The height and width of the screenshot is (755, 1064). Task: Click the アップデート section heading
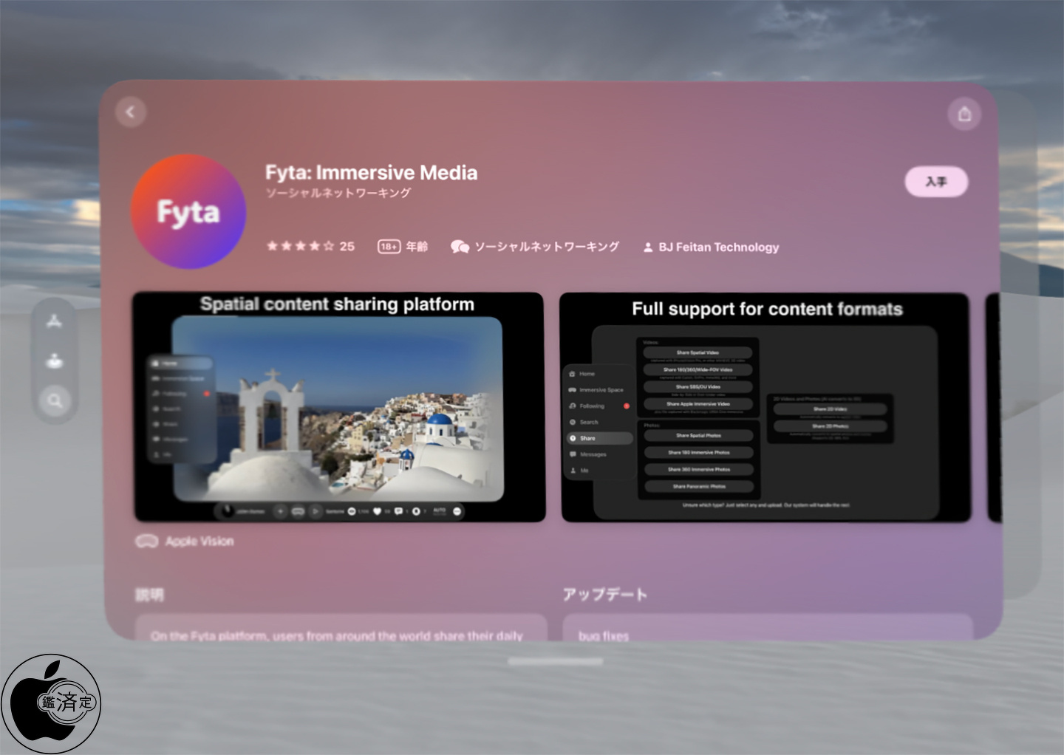click(604, 595)
